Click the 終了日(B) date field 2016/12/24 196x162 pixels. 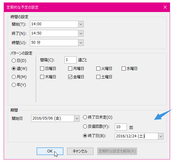coord(136,136)
